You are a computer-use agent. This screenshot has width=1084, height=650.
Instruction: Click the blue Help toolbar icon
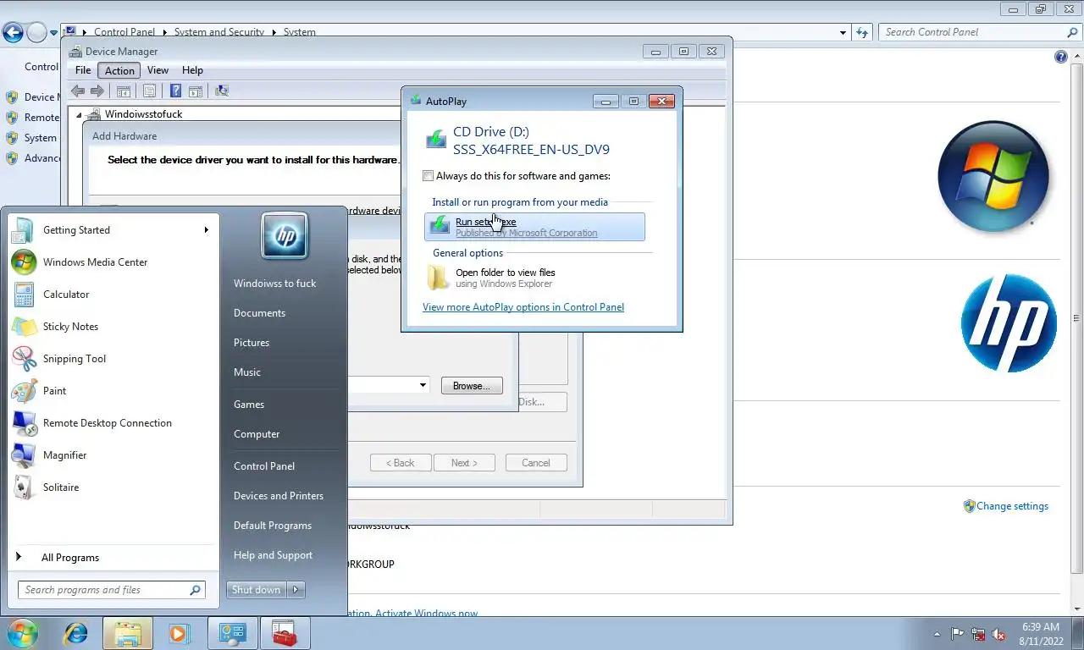[x=175, y=91]
